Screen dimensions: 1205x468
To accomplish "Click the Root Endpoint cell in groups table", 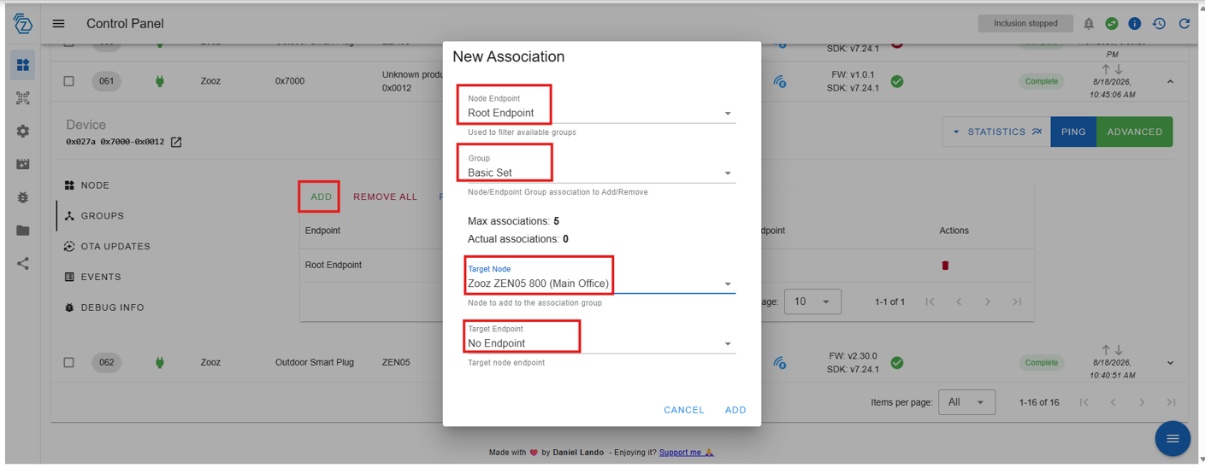I will (x=334, y=265).
